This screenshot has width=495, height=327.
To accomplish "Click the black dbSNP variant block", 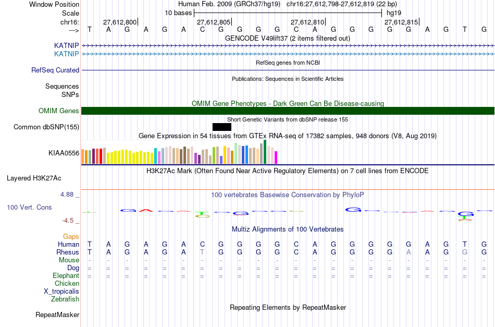I will 222,127.
